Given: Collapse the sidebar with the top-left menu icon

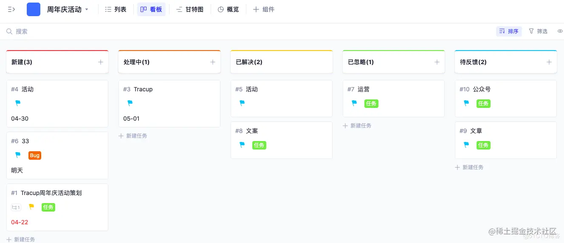Looking at the screenshot, I should click(11, 9).
